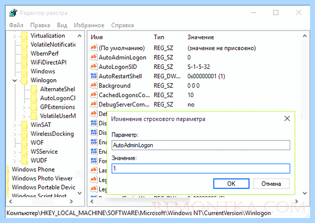The height and width of the screenshot is (223, 315).
Task: Select the WinSAT folder icon
Action: 25,125
